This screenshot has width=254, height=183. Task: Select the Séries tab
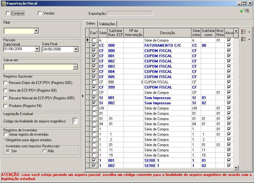[91, 23]
